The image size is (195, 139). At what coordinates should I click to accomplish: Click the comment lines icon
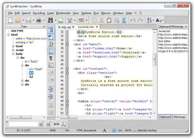[51, 73]
